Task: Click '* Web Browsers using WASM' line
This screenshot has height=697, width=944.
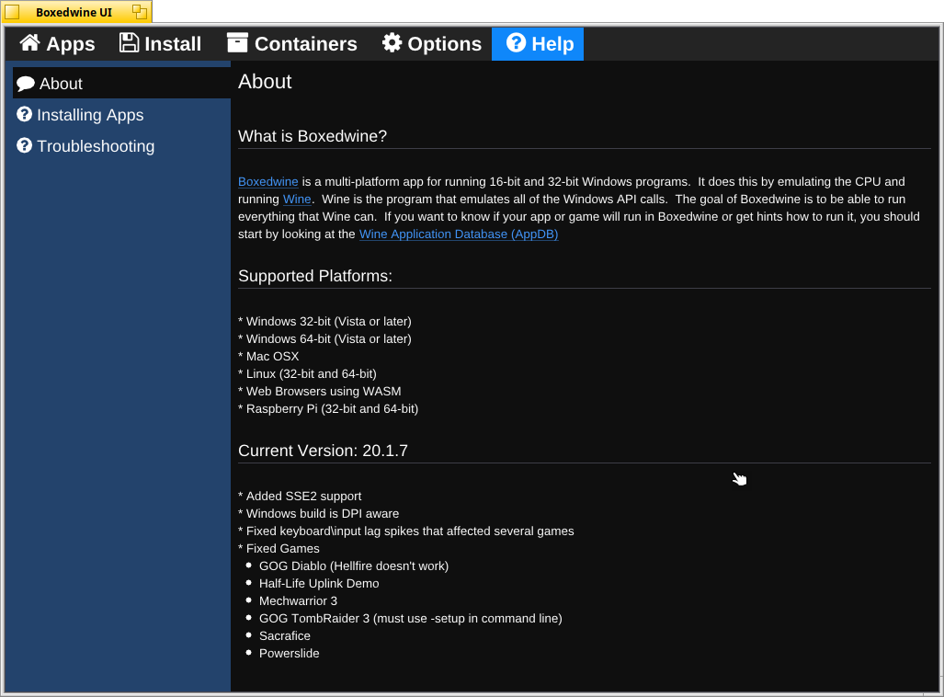Action: click(x=320, y=391)
